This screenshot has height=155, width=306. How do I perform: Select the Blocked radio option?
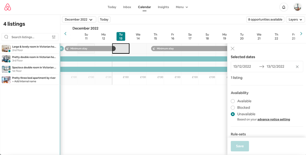point(233,108)
